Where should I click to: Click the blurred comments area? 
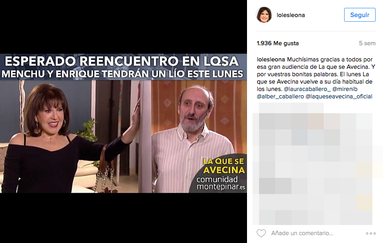point(312,164)
